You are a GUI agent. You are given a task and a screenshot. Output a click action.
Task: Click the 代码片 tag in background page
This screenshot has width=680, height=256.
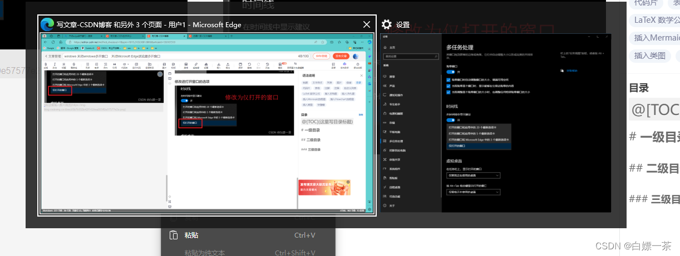pos(645,3)
